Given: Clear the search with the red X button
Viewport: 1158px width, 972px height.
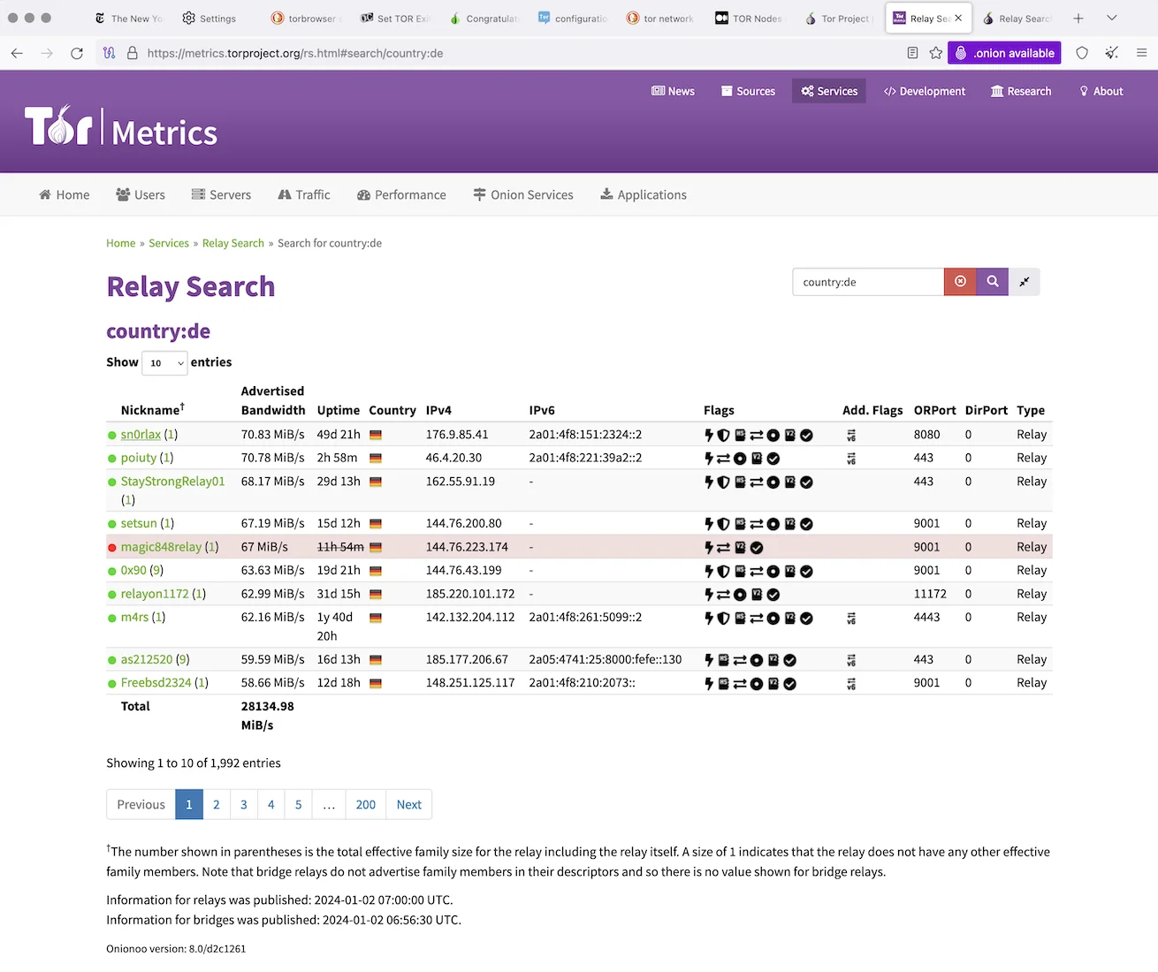Looking at the screenshot, I should click(x=960, y=282).
